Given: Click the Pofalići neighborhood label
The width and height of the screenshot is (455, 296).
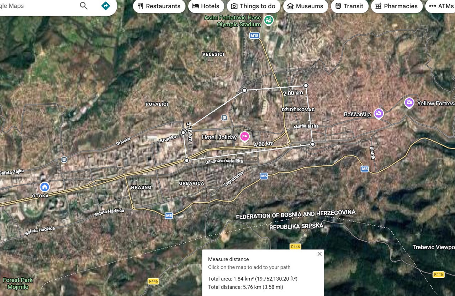Looking at the screenshot, I should coord(157,104).
